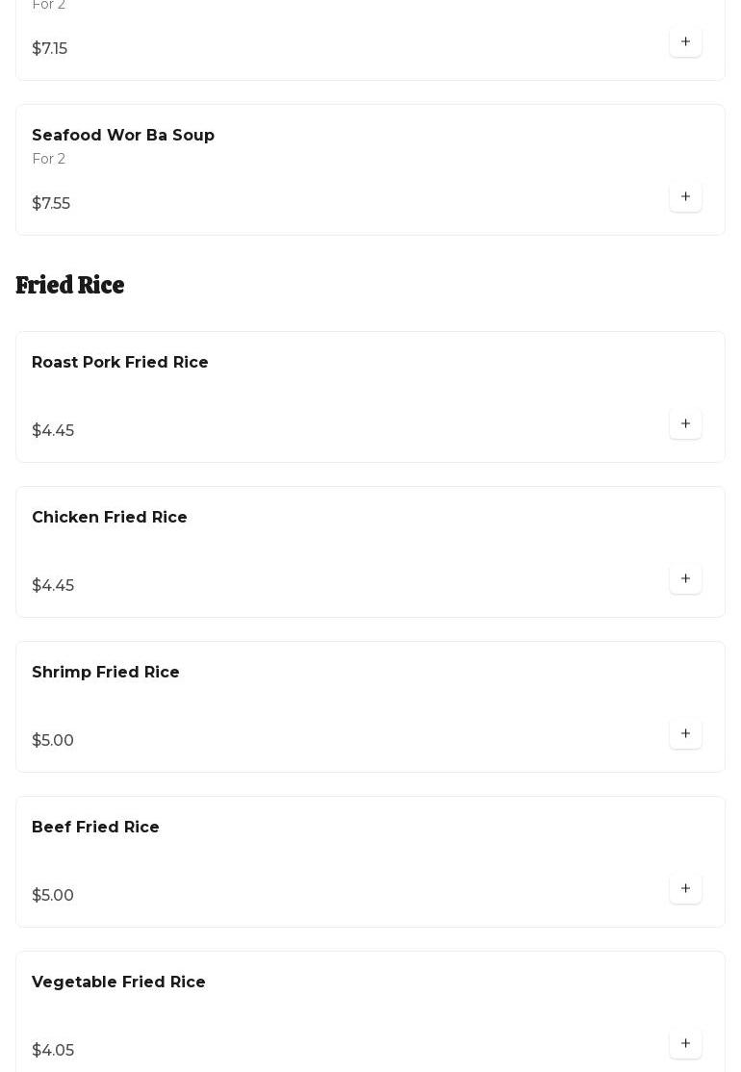Screen dimensions: 741x1072
Task: Add Roast Pork Fried Rice to cart
Action: [x=685, y=424]
